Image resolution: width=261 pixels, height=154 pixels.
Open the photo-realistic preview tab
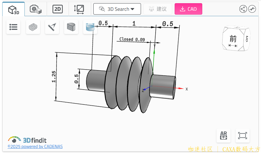click(x=36, y=9)
